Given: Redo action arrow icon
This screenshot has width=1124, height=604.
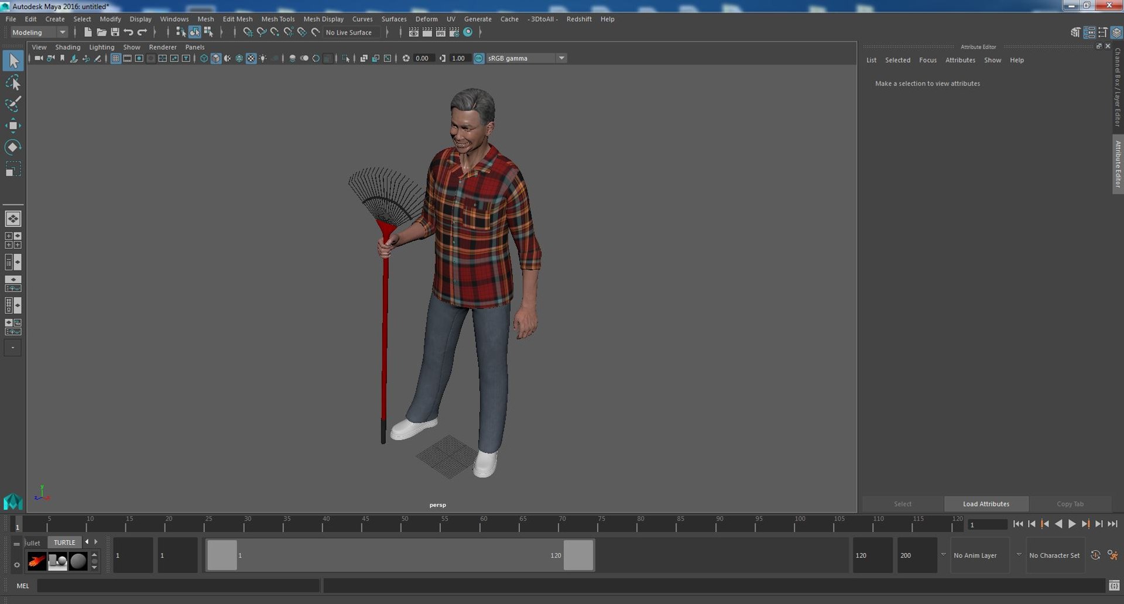Looking at the screenshot, I should [x=142, y=32].
